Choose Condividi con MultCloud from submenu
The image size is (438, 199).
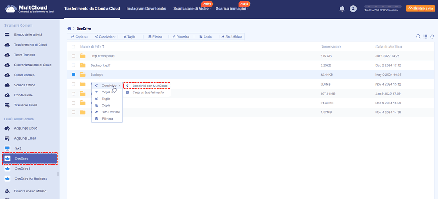147,86
